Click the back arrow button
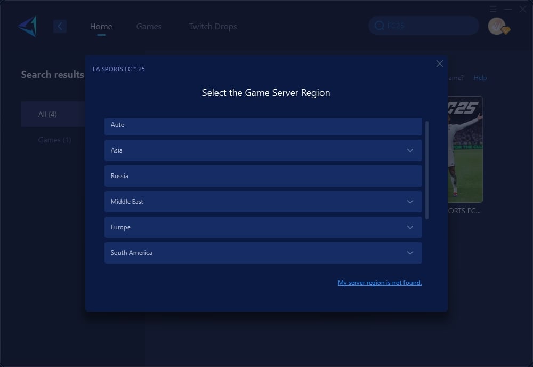Viewport: 533px width, 367px height. [x=60, y=26]
